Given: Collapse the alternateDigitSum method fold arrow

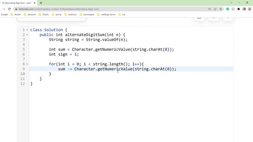Looking at the screenshot, I should (27, 35).
